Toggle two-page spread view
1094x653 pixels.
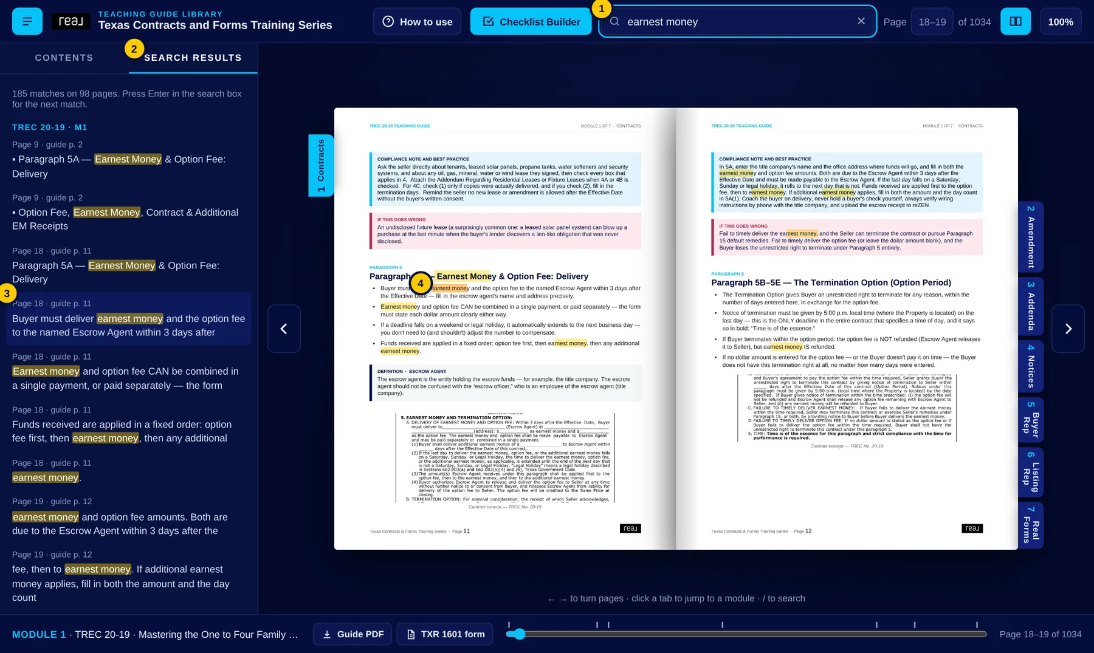[x=1016, y=22]
